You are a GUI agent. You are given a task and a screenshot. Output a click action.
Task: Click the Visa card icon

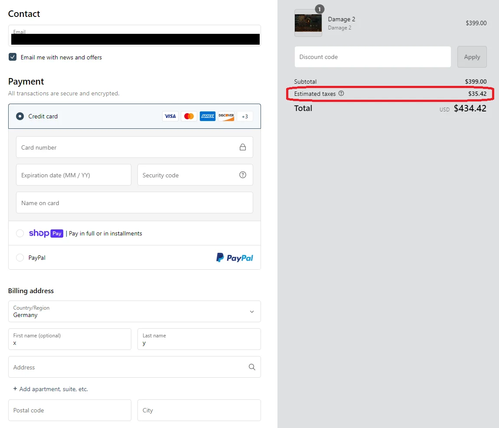[170, 116]
